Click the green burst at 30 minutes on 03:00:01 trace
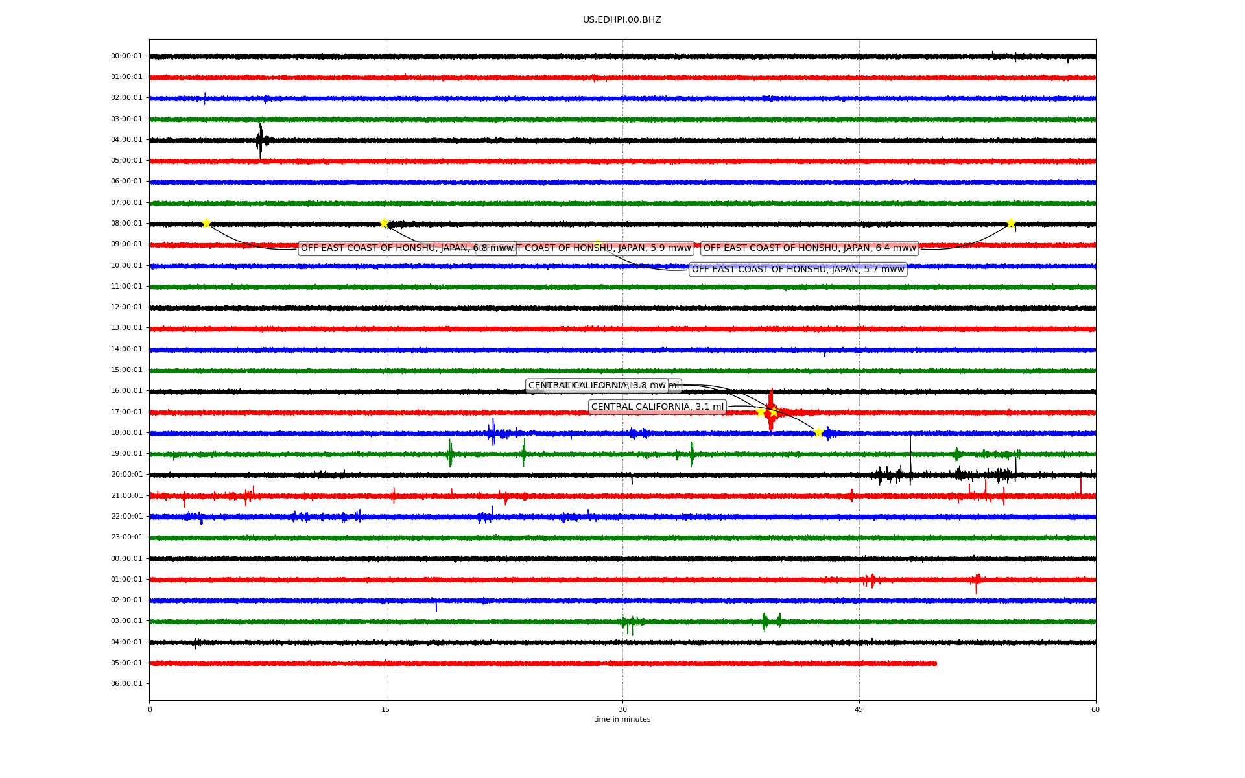Screen dimensions: 1245x778 [x=628, y=622]
